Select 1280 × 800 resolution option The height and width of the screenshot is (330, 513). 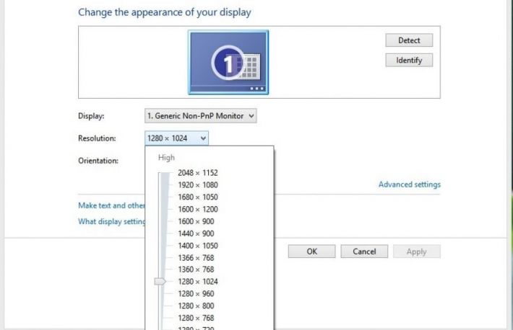tap(195, 306)
